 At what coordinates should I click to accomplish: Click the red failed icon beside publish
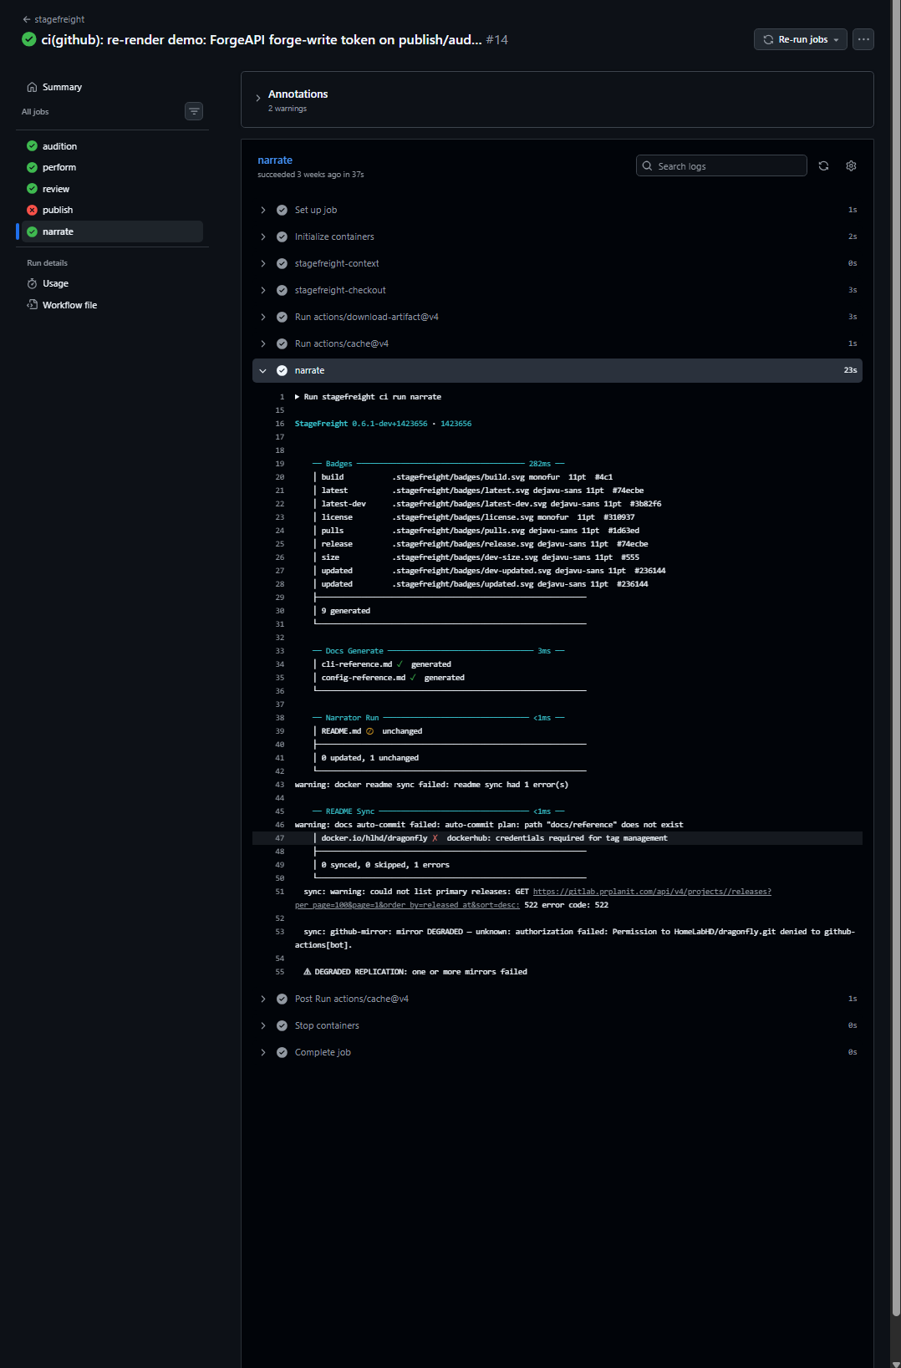click(x=32, y=210)
